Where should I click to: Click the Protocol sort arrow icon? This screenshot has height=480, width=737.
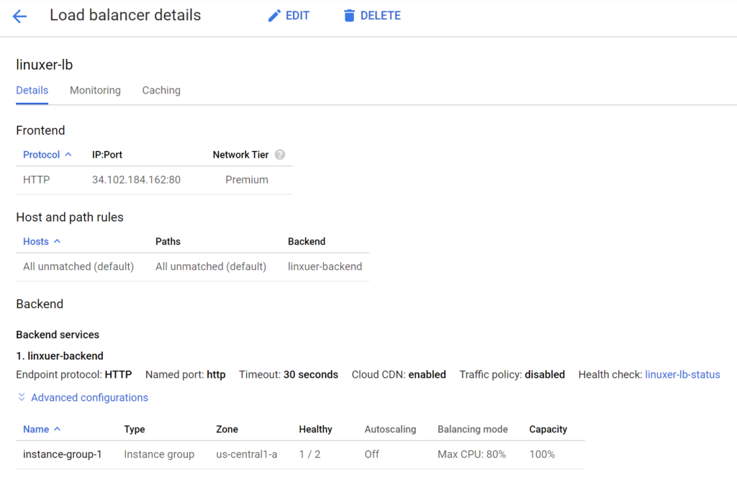[68, 155]
